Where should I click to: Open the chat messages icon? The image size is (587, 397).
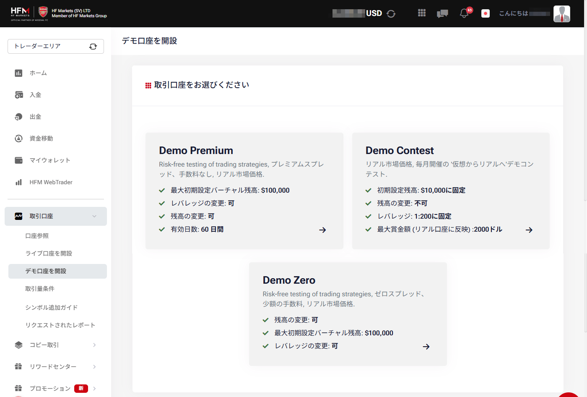(442, 13)
